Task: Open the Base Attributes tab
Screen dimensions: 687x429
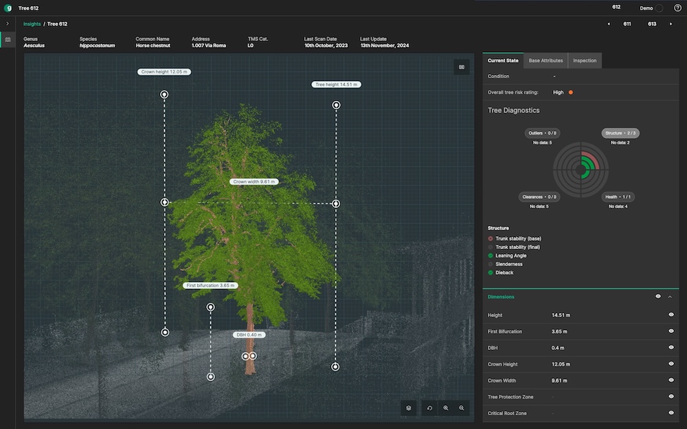Action: pos(545,60)
